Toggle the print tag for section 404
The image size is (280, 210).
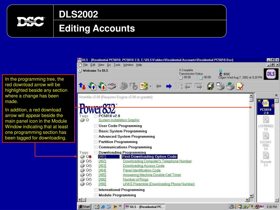point(82,170)
